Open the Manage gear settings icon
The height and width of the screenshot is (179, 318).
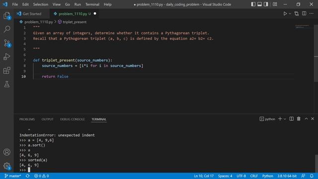pos(6,166)
